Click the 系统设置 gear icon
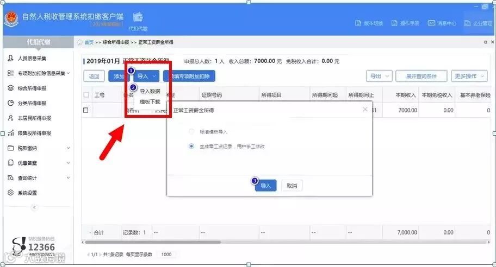Image resolution: width=496 pixels, height=267 pixels. [10, 193]
